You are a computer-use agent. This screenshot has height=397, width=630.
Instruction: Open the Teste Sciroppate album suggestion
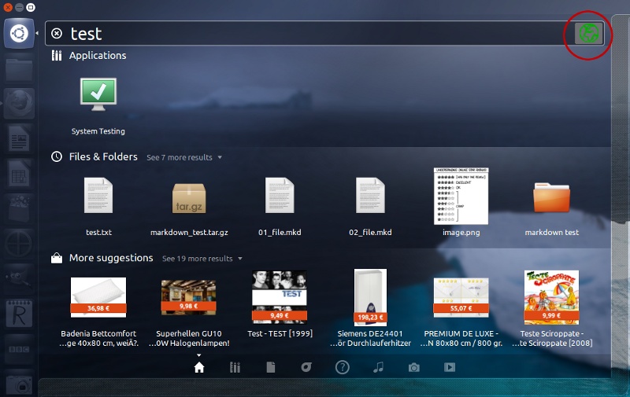point(551,297)
